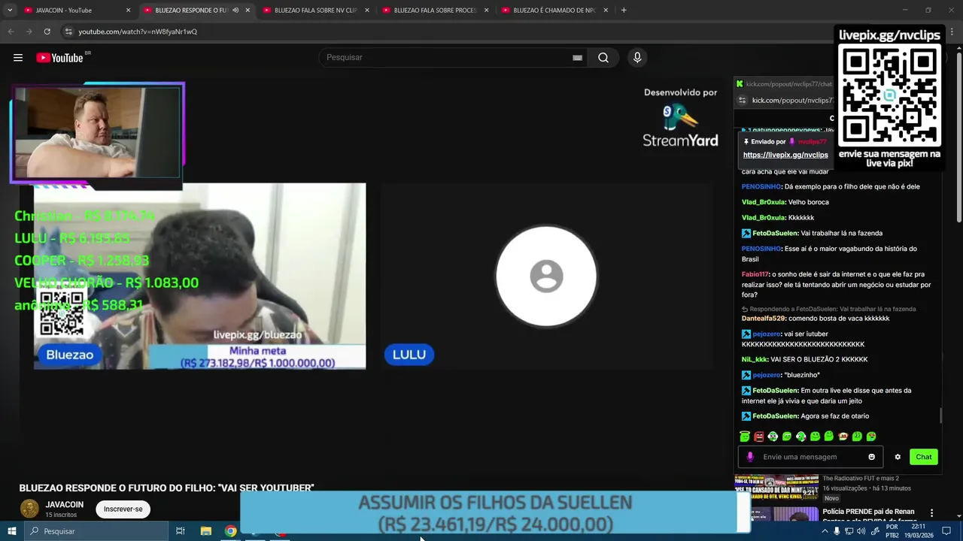
Task: Open the clock showing 22:11
Action: [919, 531]
